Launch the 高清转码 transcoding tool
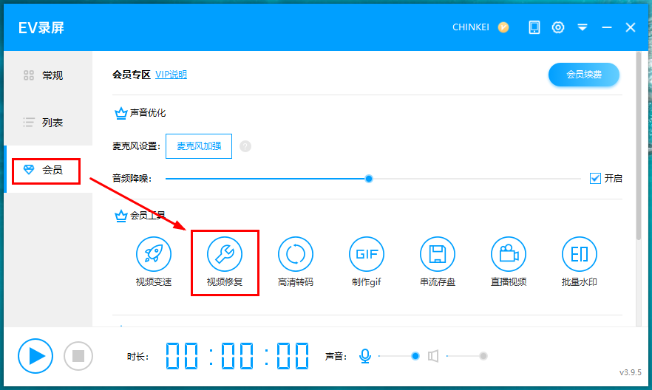This screenshot has height=390, width=652. pos(296,255)
